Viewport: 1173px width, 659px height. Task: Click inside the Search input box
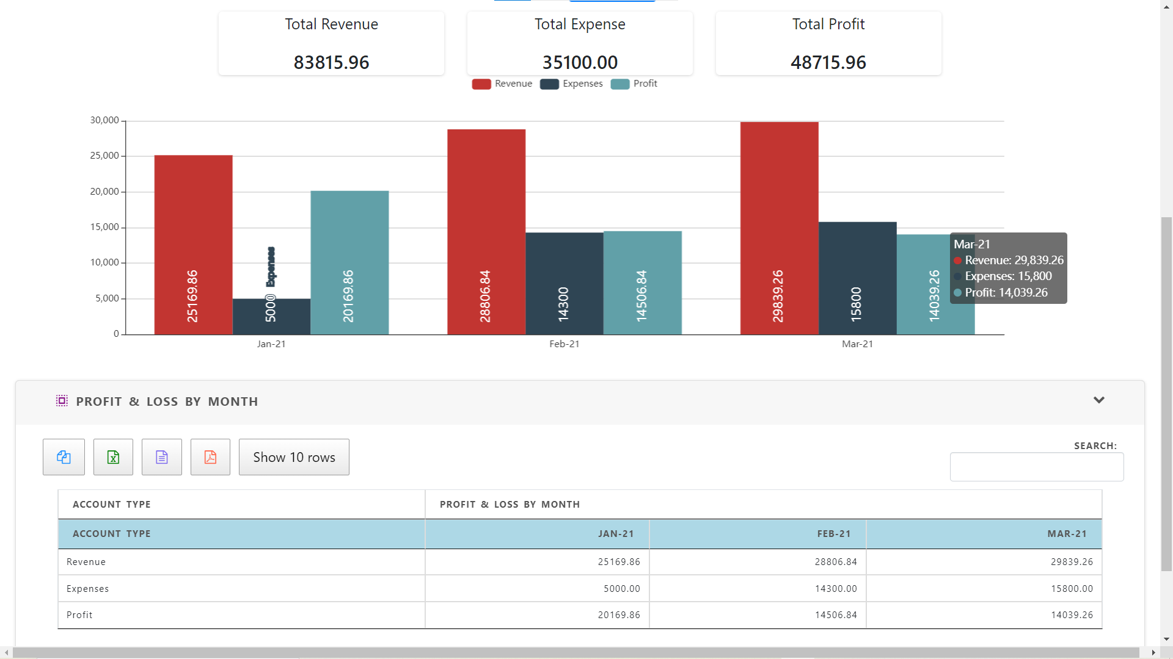point(1037,466)
